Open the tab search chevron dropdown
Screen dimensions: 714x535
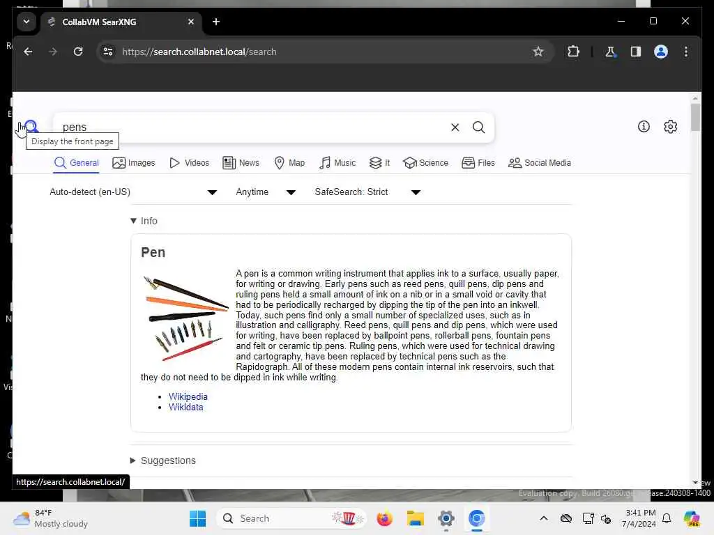tap(26, 22)
